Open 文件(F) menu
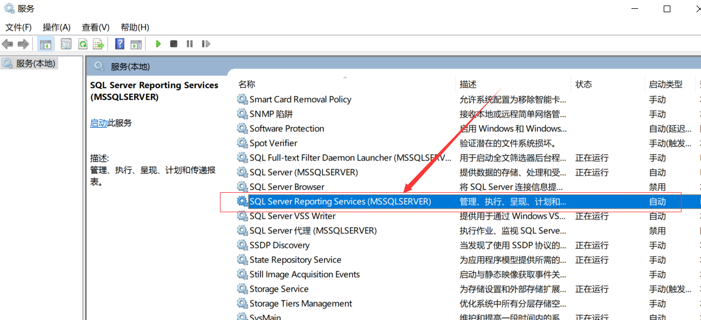The height and width of the screenshot is (320, 701). [18, 27]
